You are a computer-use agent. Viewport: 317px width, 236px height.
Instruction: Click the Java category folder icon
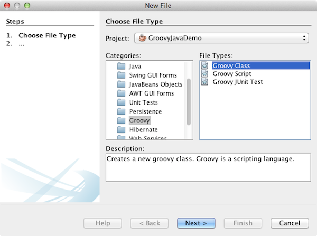point(121,66)
